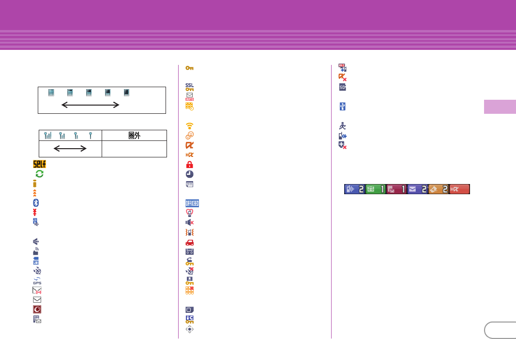Click the 'SSL' key icon
Image resolution: width=516 pixels, height=339 pixels.
190,87
